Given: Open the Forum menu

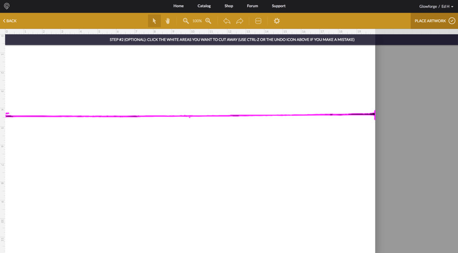Looking at the screenshot, I should tap(252, 6).
